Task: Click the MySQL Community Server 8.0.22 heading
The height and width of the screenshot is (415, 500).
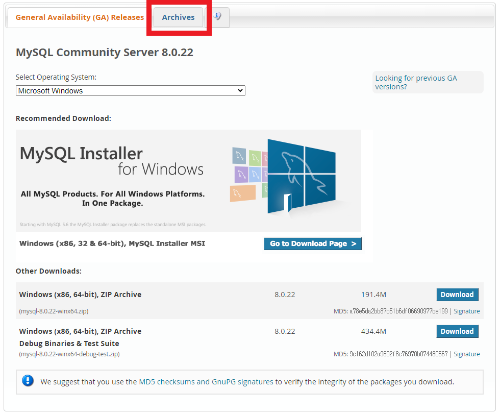Action: click(105, 52)
